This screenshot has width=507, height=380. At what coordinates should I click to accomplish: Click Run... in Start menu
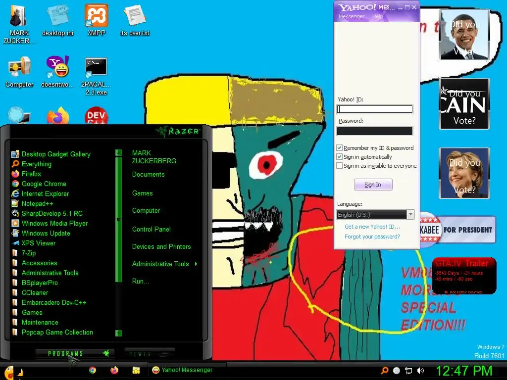(x=140, y=281)
